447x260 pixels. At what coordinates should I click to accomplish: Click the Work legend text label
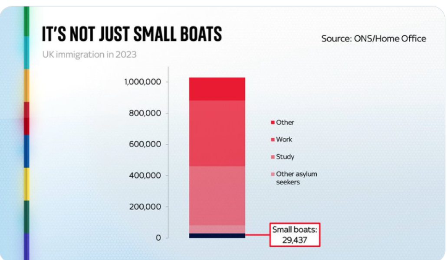tap(284, 140)
